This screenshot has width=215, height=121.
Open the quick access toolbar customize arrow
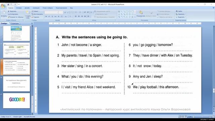tap(19, 4)
